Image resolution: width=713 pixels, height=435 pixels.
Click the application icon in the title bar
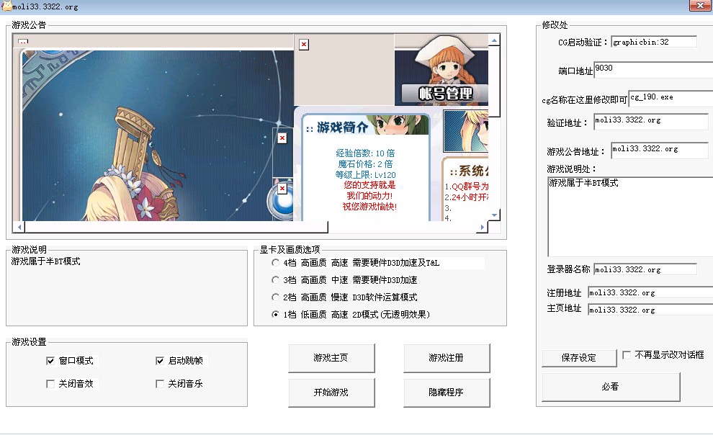pyautogui.click(x=6, y=6)
